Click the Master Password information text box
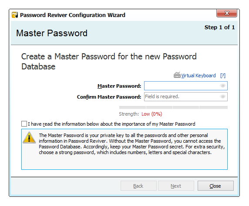Screen dimensions: 249x206 coord(124,149)
